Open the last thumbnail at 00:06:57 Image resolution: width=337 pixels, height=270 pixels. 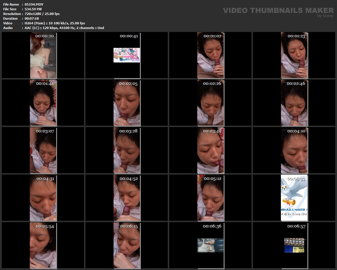[294, 245]
